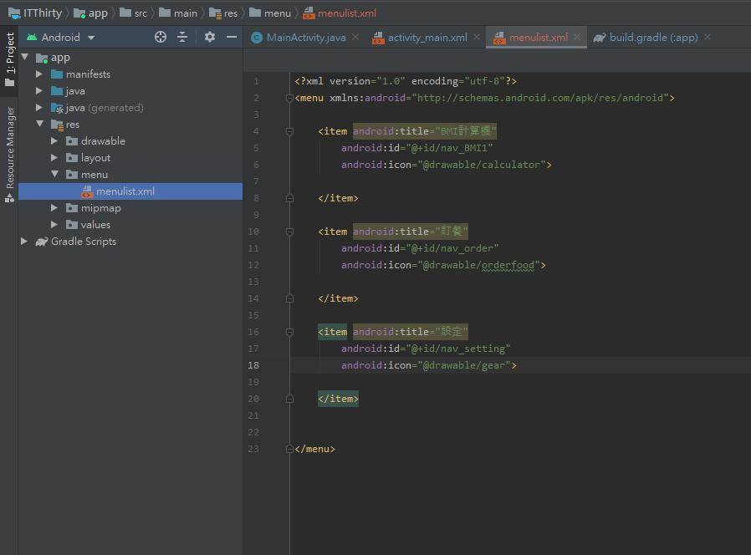Expand the Gradle Scripts node

coord(24,242)
